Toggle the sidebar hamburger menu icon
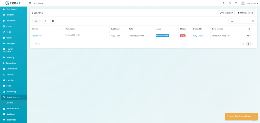 30,3
